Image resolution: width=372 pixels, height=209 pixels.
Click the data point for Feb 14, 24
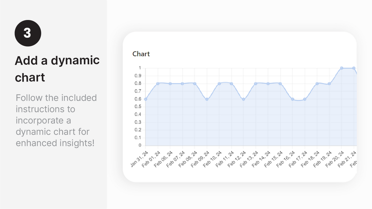point(268,83)
